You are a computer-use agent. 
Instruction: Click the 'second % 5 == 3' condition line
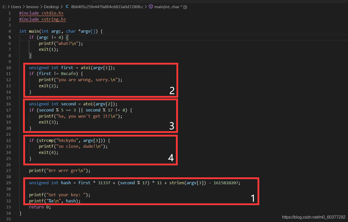pyautogui.click(x=81, y=110)
